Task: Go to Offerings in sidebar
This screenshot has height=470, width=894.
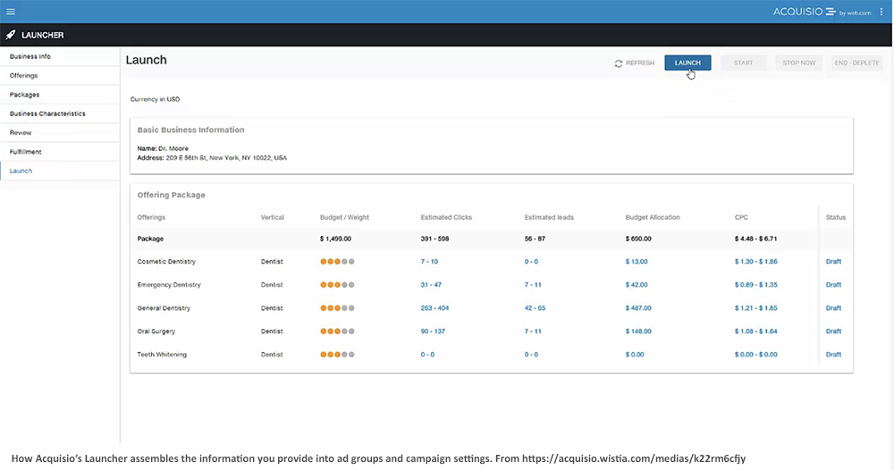Action: [24, 76]
